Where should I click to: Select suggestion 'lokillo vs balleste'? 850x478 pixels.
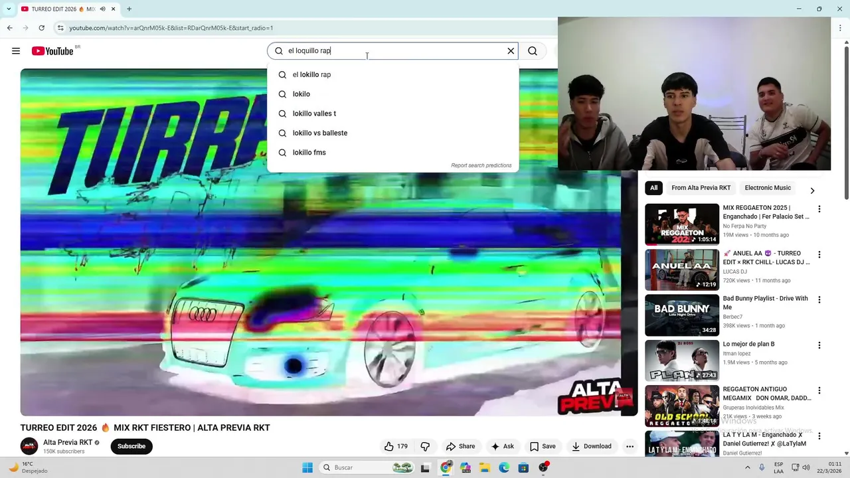392,133
